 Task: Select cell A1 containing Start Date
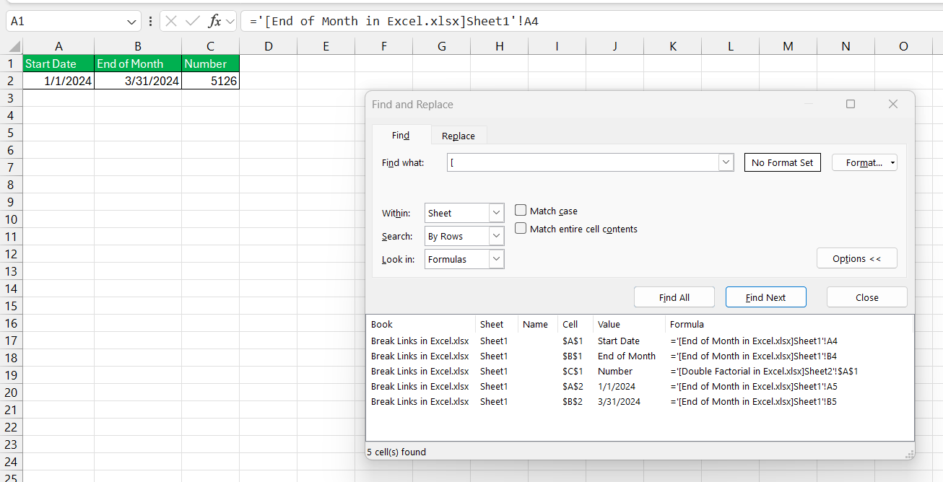pyautogui.click(x=58, y=63)
